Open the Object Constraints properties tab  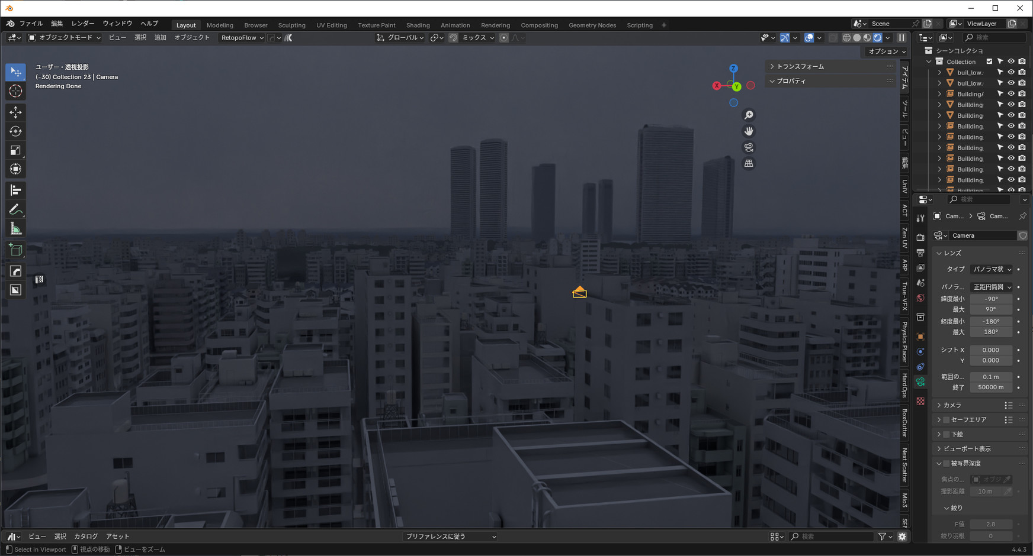tap(920, 367)
